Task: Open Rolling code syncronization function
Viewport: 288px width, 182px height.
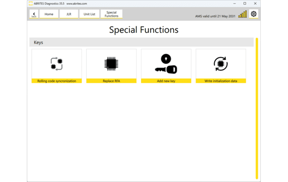Action: point(56,66)
